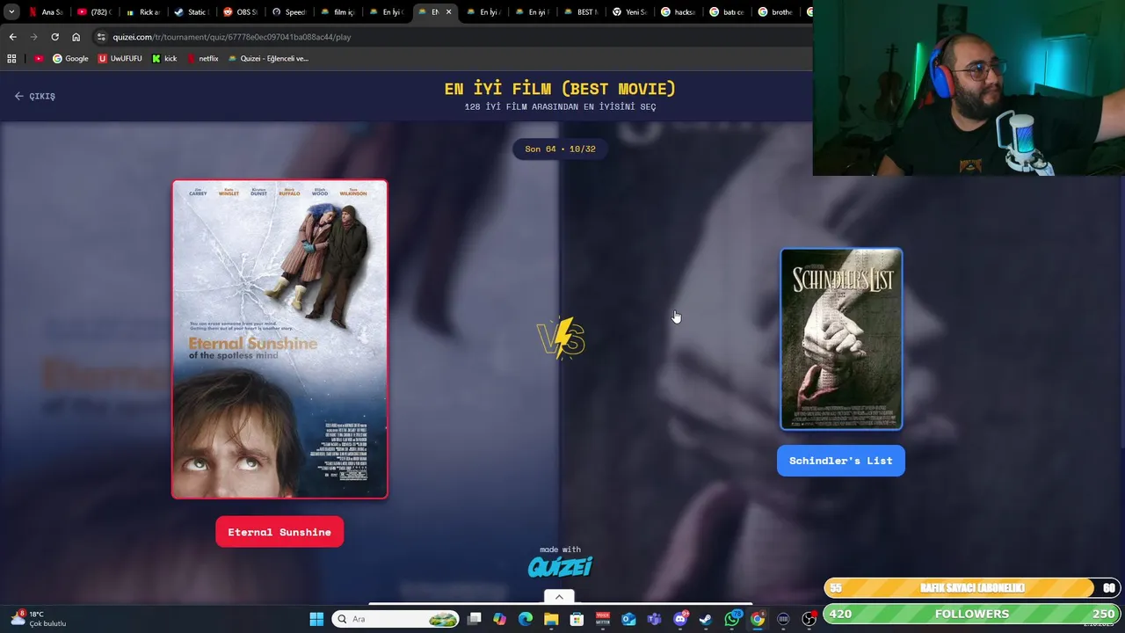Switch to the Static Steam tab
The width and height of the screenshot is (1125, 633).
191,12
